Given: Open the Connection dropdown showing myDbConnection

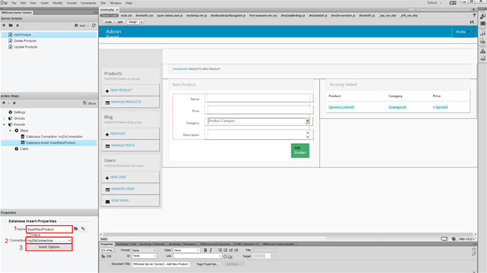Looking at the screenshot, I should (49, 240).
